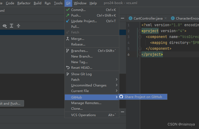
Task: Toggle the fold end marker on line 5
Action: pos(140,48)
